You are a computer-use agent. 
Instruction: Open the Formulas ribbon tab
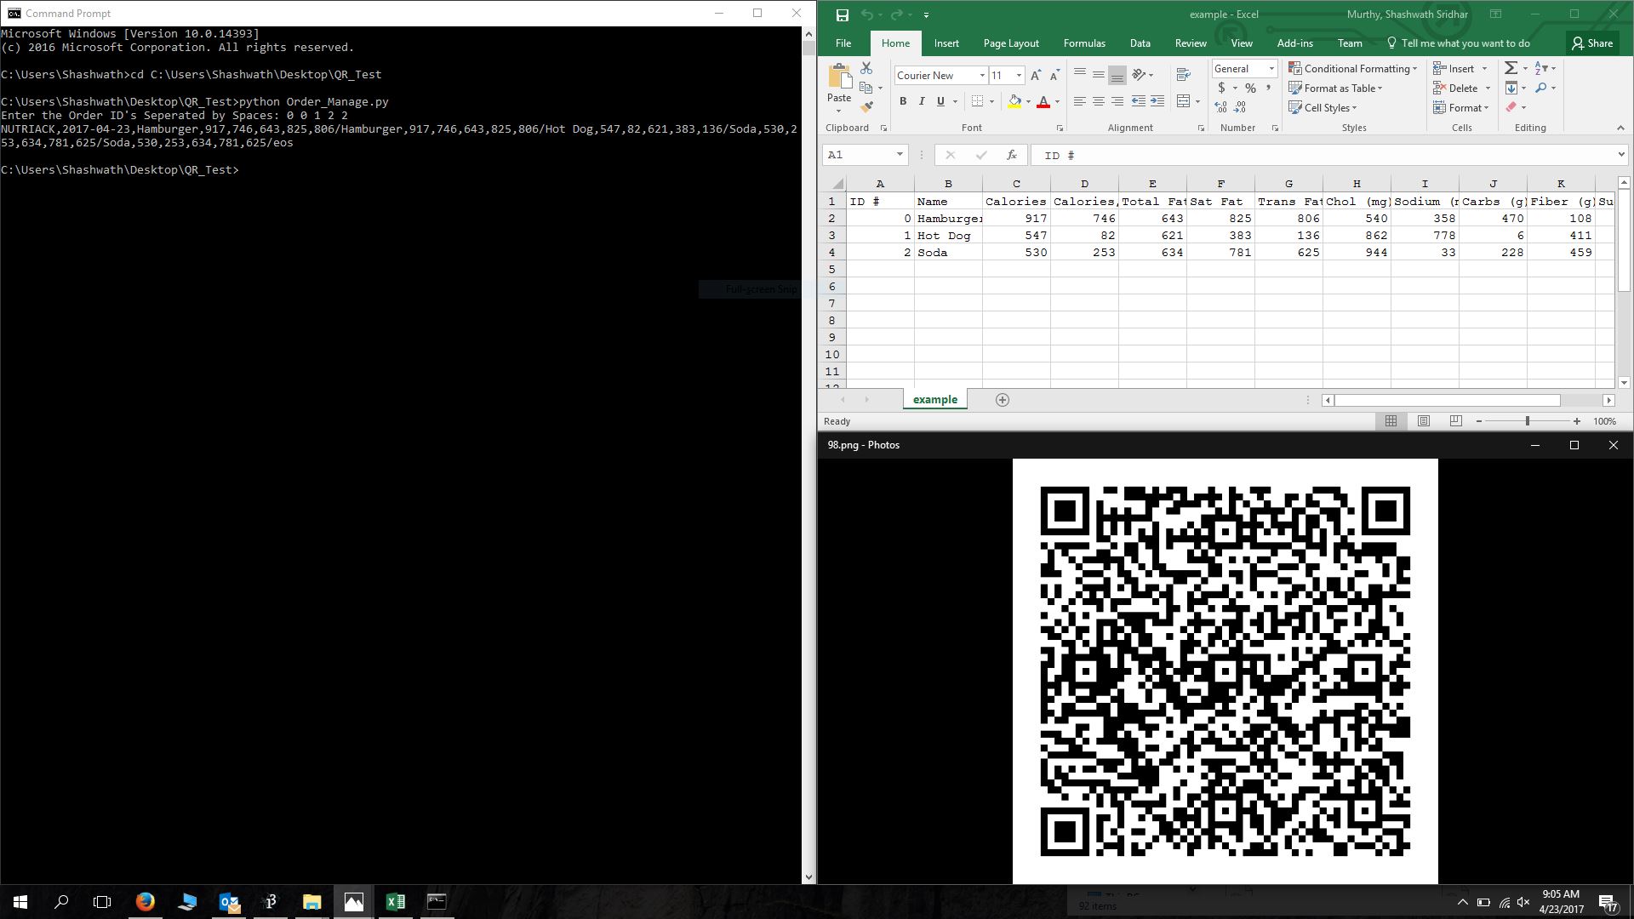coord(1084,43)
